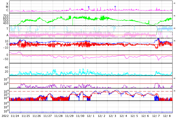The height and width of the screenshot is (118, 177).
Task: Click the 700 tick label on green panel
Action: point(6,16)
